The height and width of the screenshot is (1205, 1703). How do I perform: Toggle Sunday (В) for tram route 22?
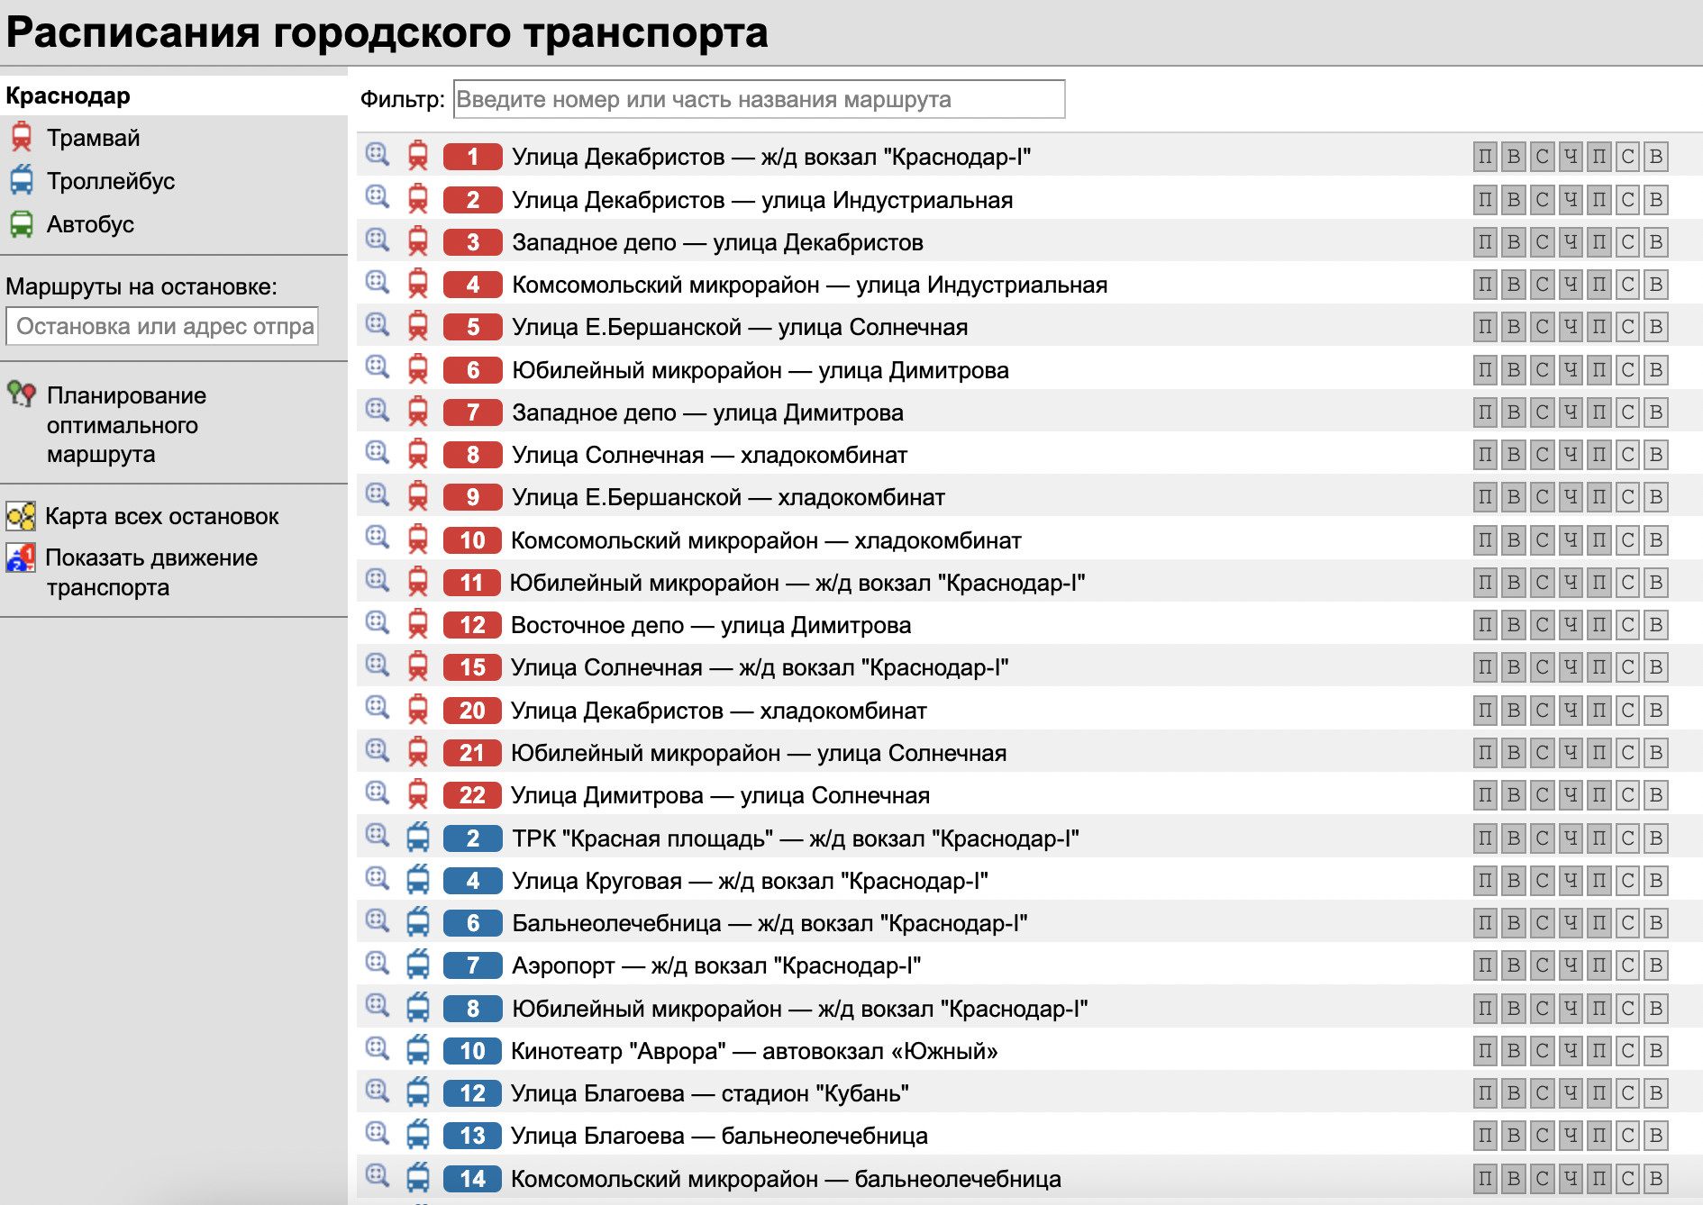(1658, 795)
